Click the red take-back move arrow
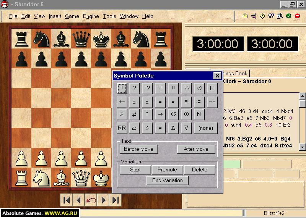 click(91, 200)
